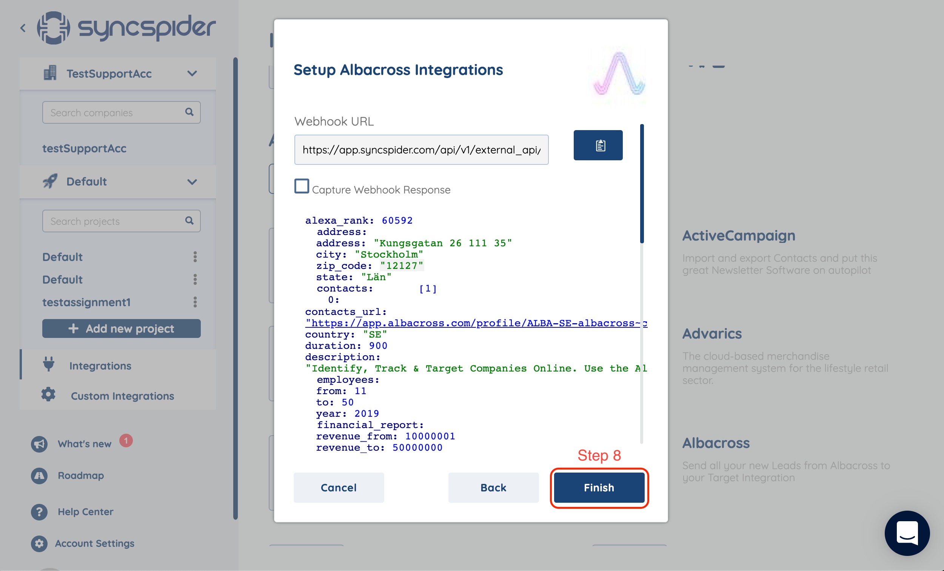The height and width of the screenshot is (571, 944).
Task: Click the Custom Integrations gear icon
Action: 48,394
